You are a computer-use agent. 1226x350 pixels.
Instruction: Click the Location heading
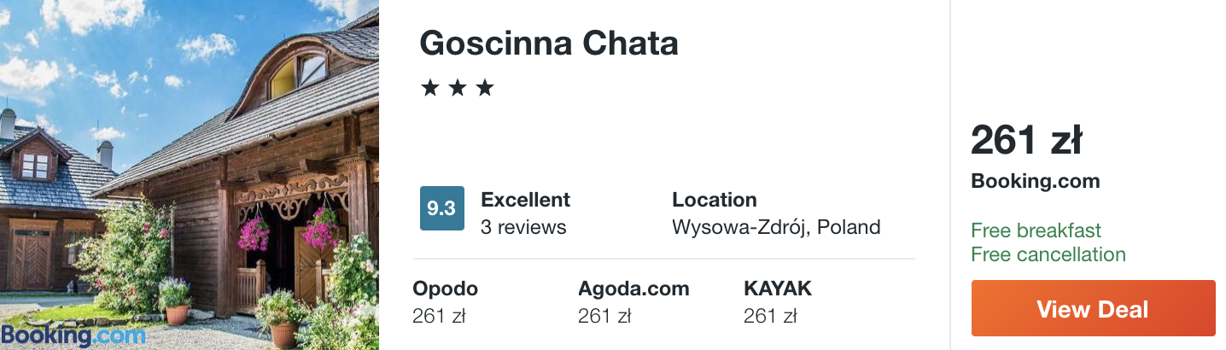pyautogui.click(x=715, y=200)
